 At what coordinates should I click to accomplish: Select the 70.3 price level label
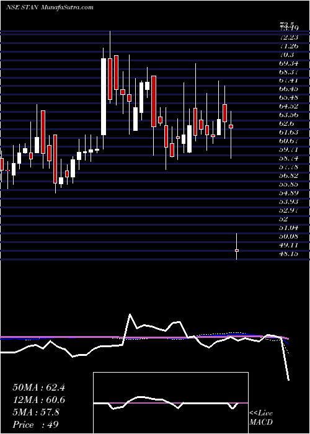tap(286, 55)
